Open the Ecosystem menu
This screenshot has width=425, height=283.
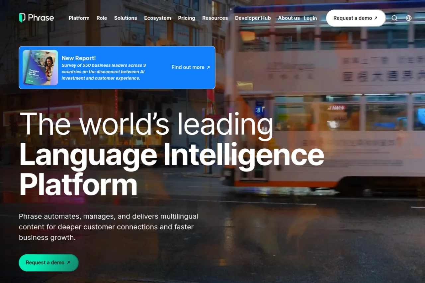pyautogui.click(x=157, y=18)
